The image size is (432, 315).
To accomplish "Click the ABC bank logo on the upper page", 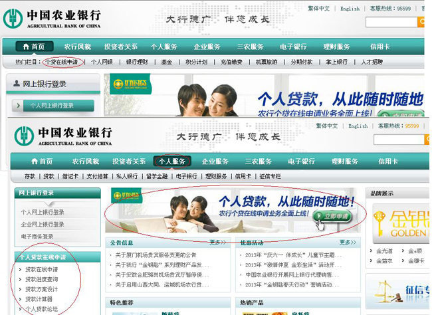I will (52, 19).
